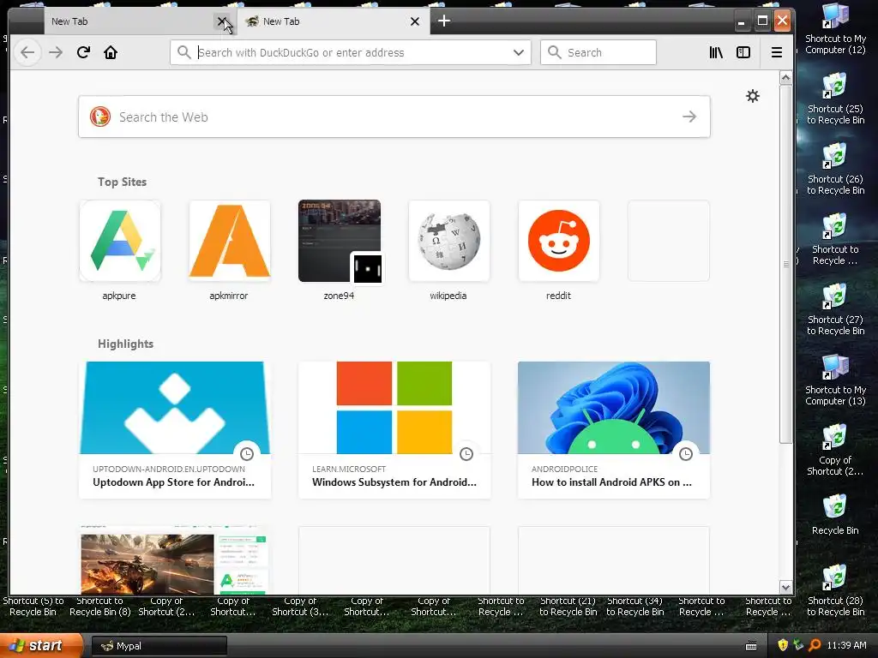Open the Windows start button
Screen dimensions: 878x658
39,646
